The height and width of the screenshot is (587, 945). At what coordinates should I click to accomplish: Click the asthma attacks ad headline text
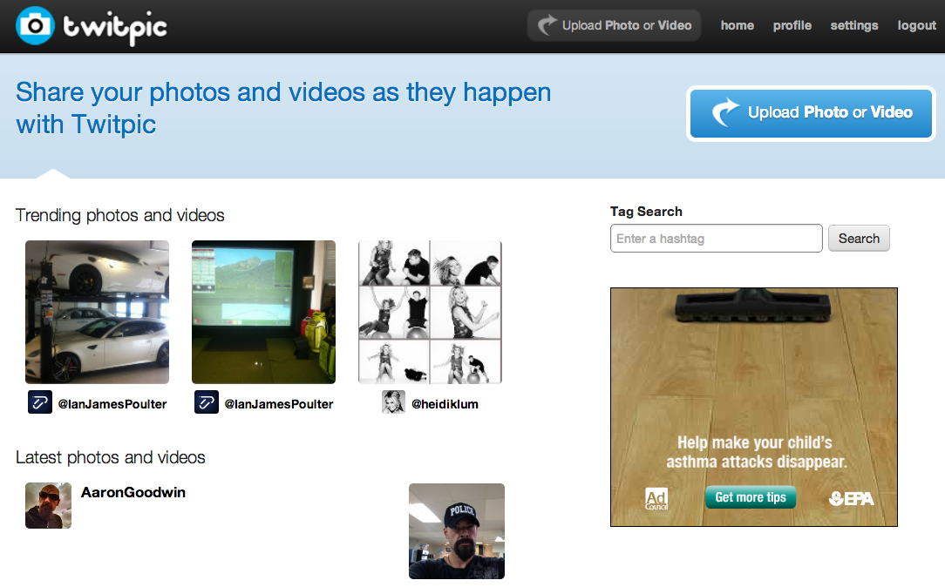tap(756, 452)
